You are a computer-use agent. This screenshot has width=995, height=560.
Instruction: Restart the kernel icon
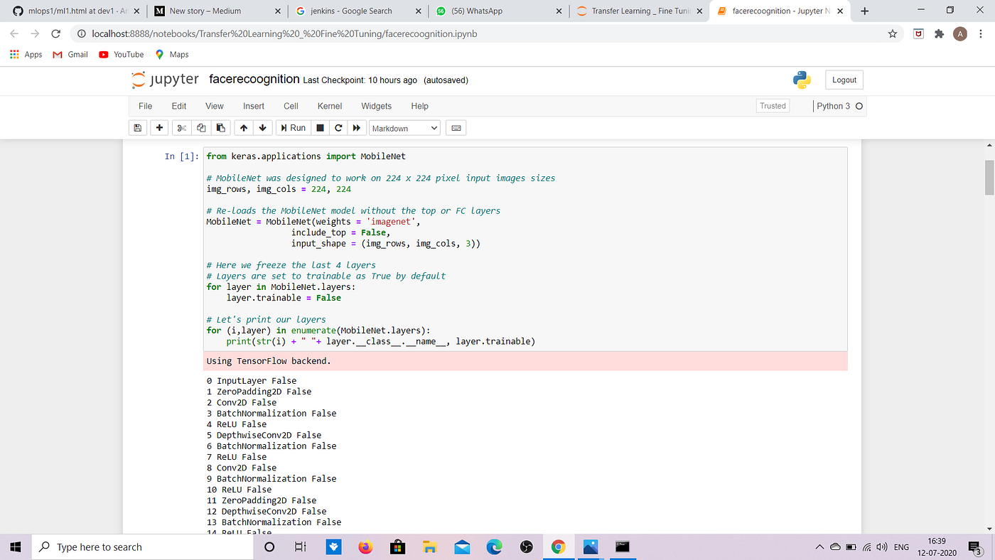pos(338,128)
